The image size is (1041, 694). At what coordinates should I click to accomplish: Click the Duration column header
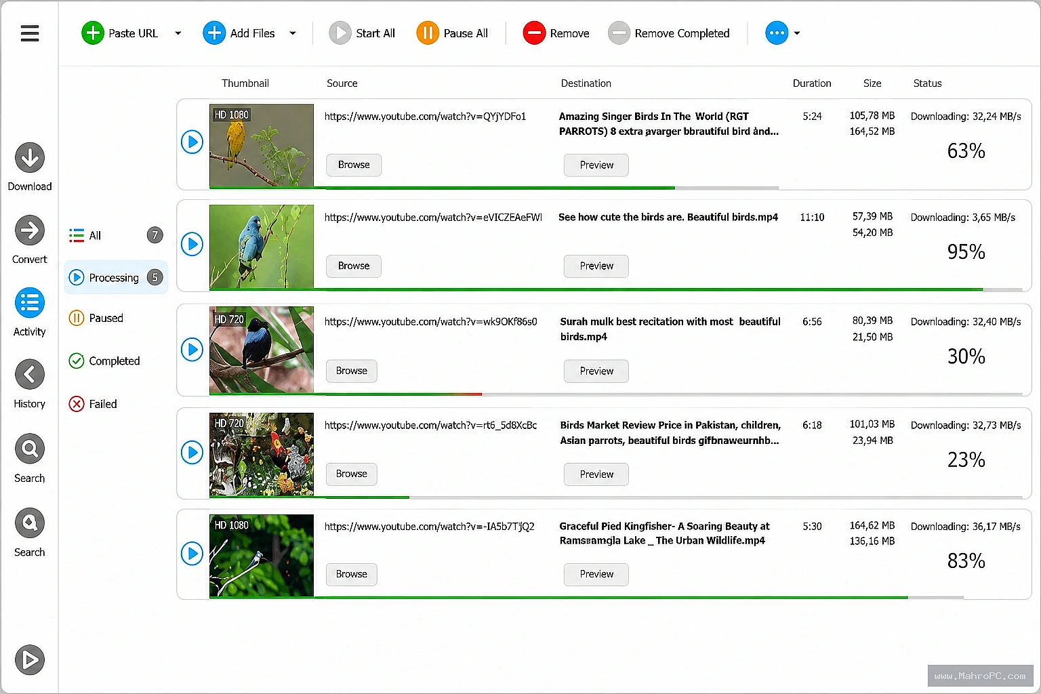[x=812, y=83]
